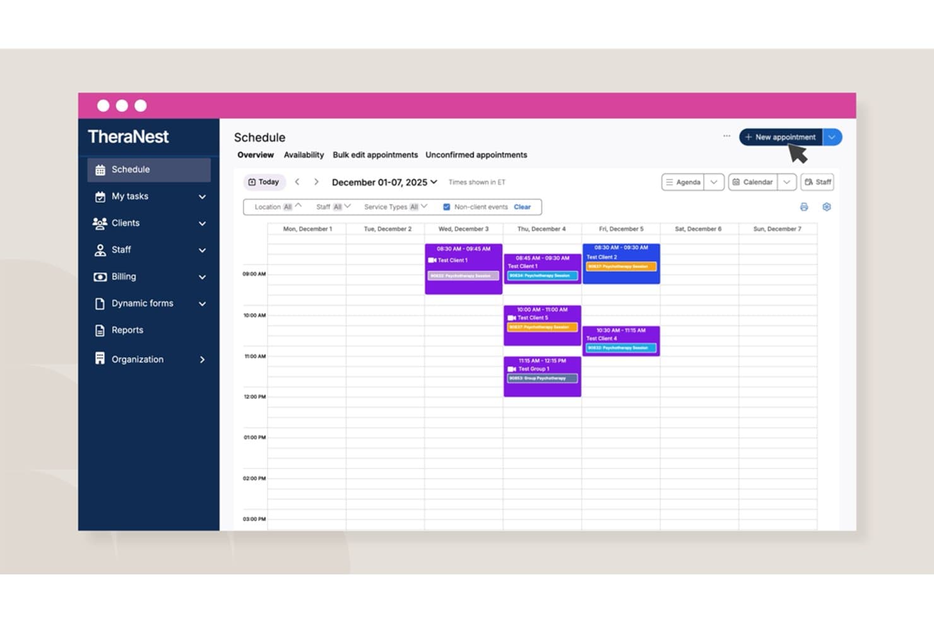Screen dimensions: 934x623
Task: Click the Sat, December 6 column header
Action: coord(699,229)
